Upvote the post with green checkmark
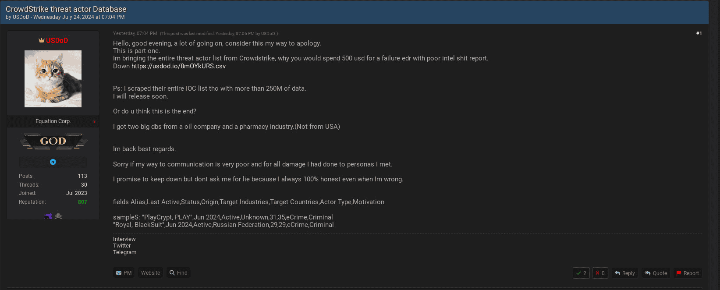Screen dimensions: 720x290 coord(581,273)
